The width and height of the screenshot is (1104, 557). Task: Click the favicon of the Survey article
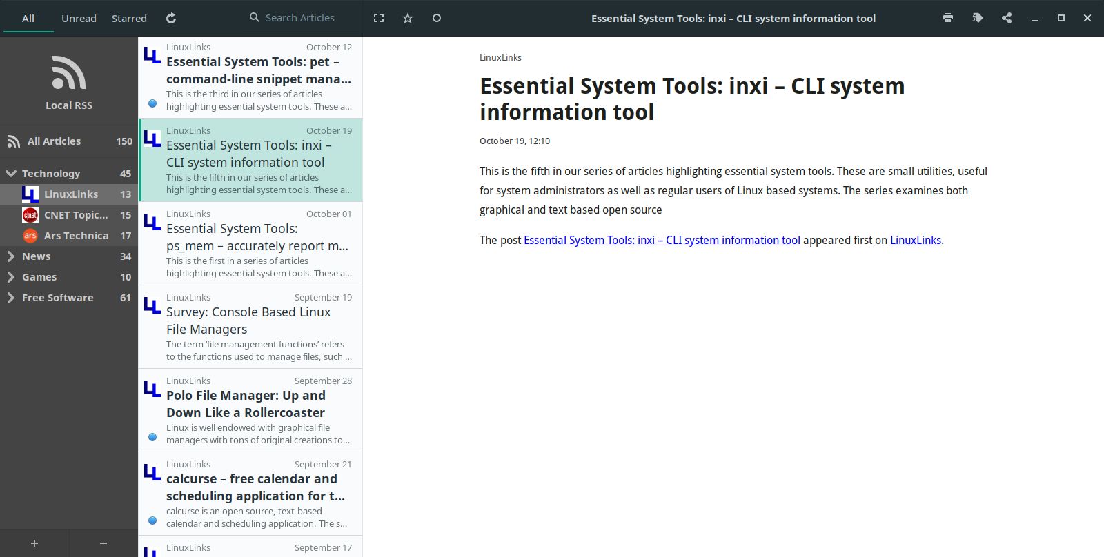(152, 305)
